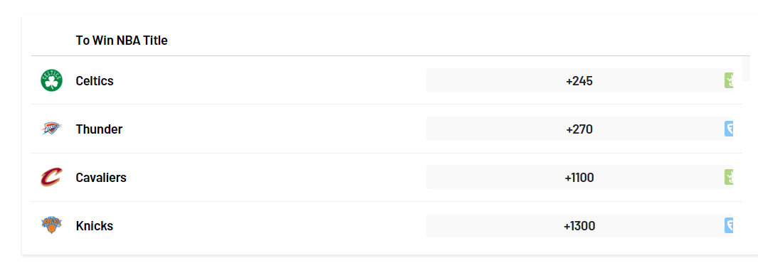
Task: Click empty area of Knicks row
Action: (x=270, y=225)
